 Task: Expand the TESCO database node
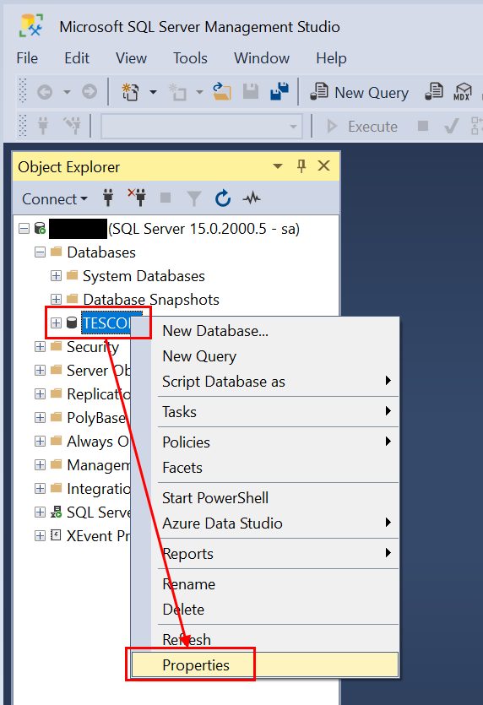pyautogui.click(x=56, y=323)
